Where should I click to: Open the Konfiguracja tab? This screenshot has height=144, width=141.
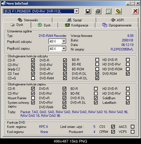pos(76,25)
